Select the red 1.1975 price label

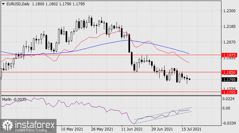click(x=229, y=55)
